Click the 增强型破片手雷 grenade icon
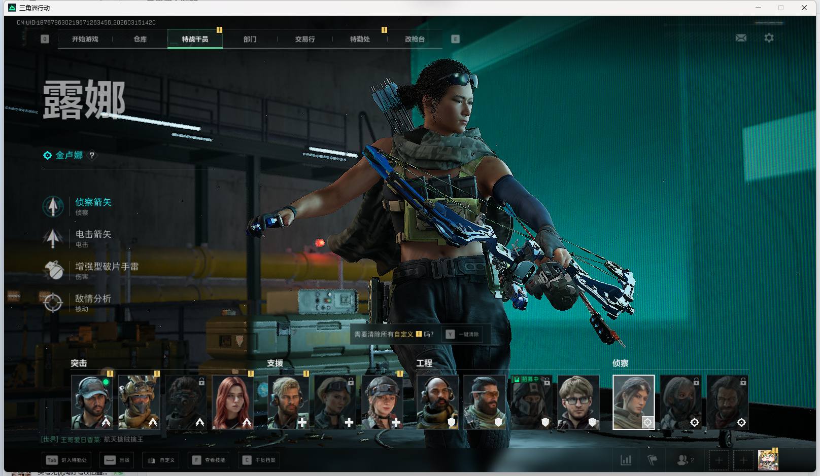The width and height of the screenshot is (820, 476). click(x=53, y=270)
